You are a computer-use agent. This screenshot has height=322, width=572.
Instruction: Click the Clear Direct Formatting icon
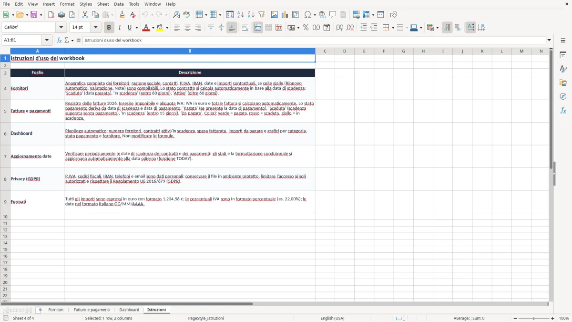pos(133,15)
